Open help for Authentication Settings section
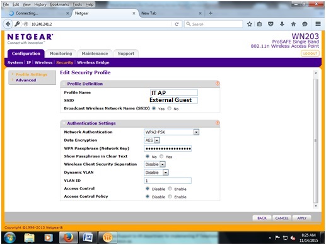 (218, 123)
